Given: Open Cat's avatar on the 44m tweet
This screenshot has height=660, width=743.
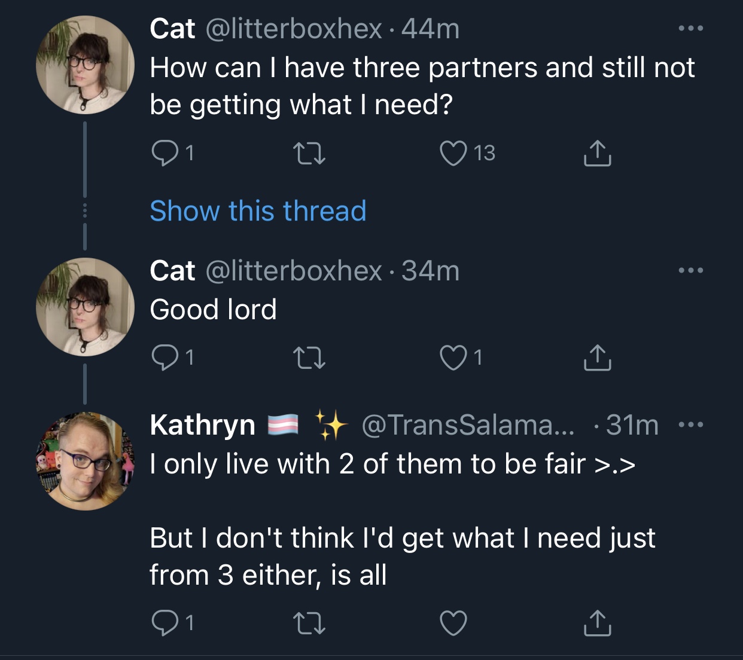Looking at the screenshot, I should click(x=85, y=65).
